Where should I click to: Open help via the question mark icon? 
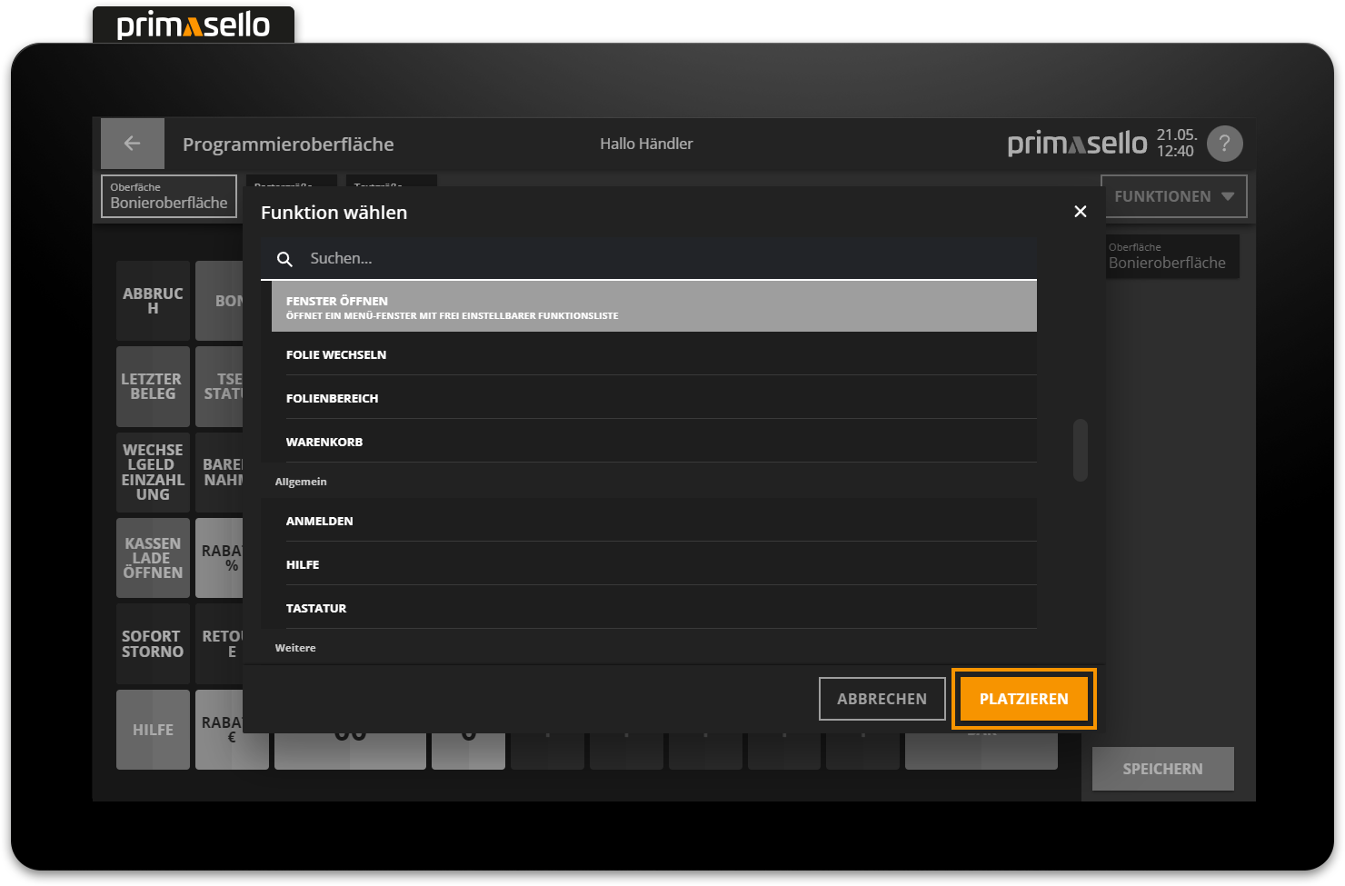coord(1224,143)
